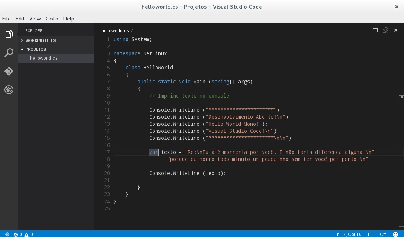
Task: Open the File menu
Action: click(x=6, y=19)
